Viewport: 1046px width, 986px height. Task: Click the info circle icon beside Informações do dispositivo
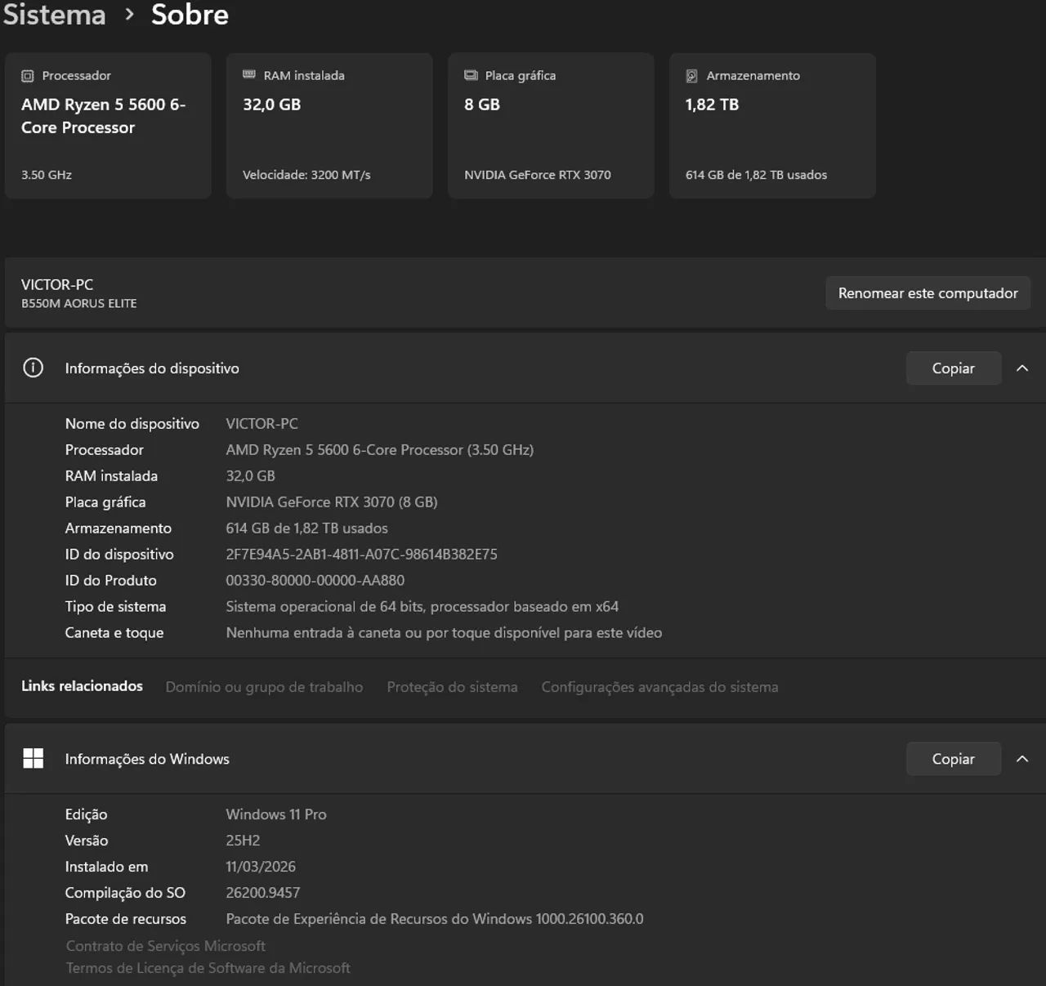click(x=33, y=368)
